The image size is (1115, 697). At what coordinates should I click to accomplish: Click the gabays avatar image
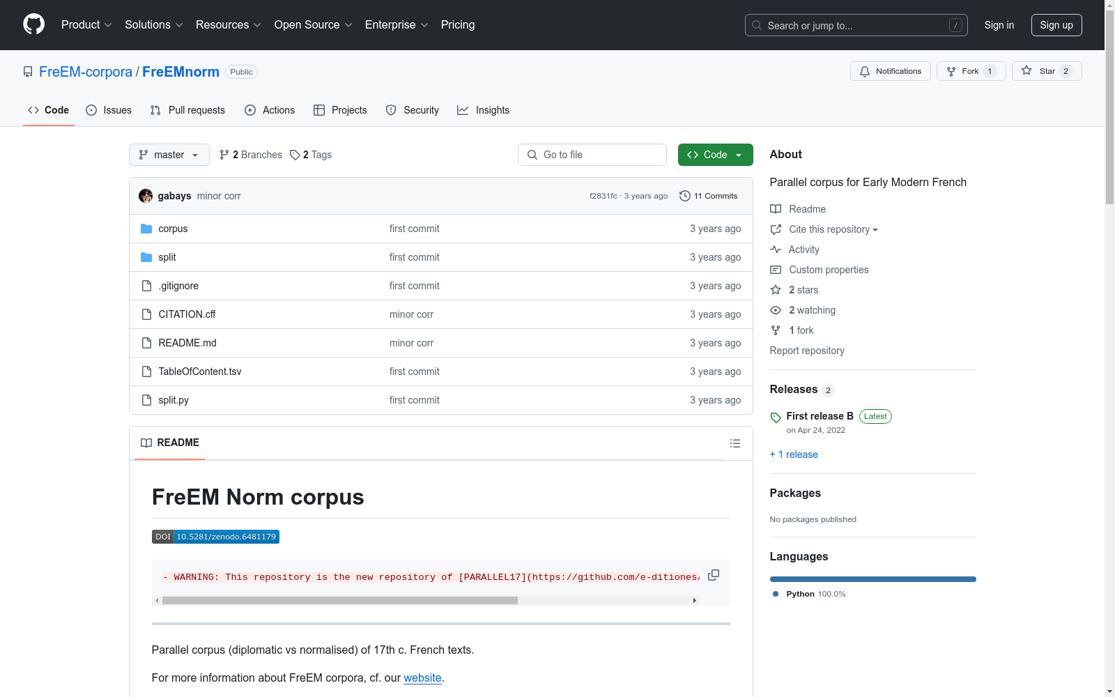146,196
